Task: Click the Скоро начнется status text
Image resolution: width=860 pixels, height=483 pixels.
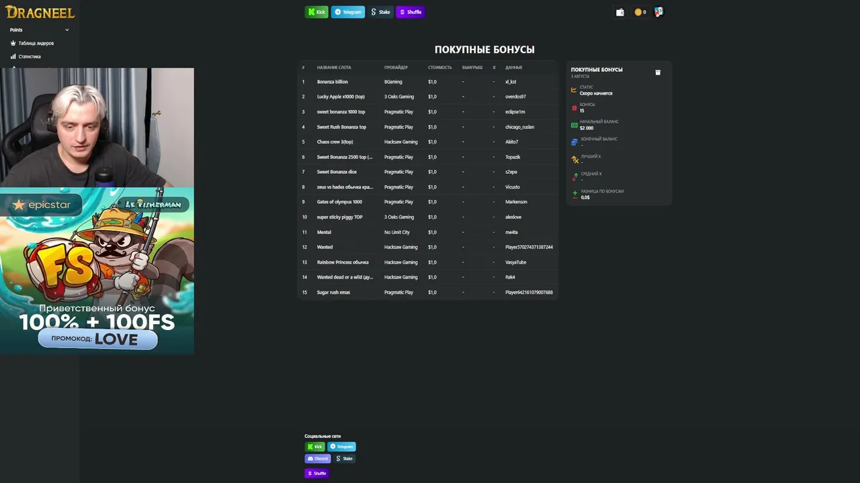Action: (x=596, y=93)
